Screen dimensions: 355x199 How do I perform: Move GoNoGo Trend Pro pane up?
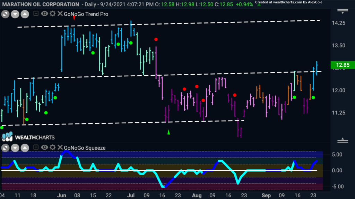pyautogui.click(x=25, y=15)
